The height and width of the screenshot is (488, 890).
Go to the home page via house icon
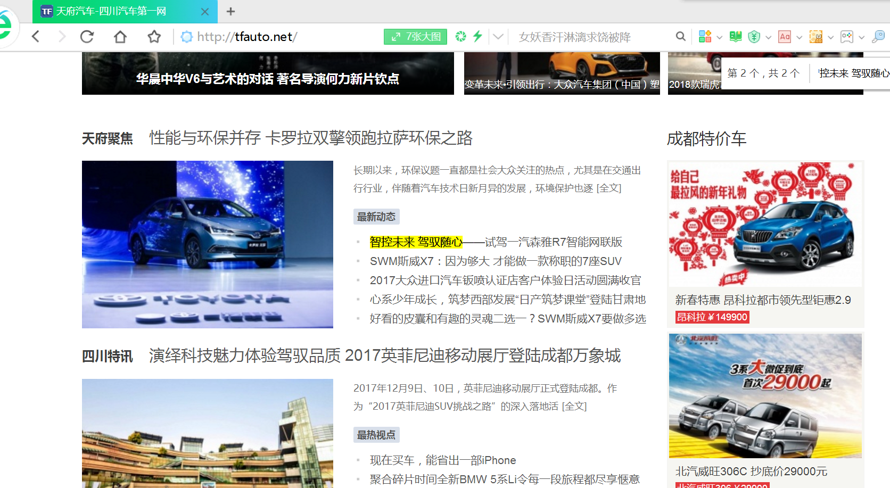point(120,37)
